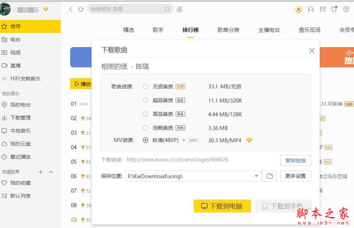
Task: Expand the save location dropdown arrow
Action: 257,176
